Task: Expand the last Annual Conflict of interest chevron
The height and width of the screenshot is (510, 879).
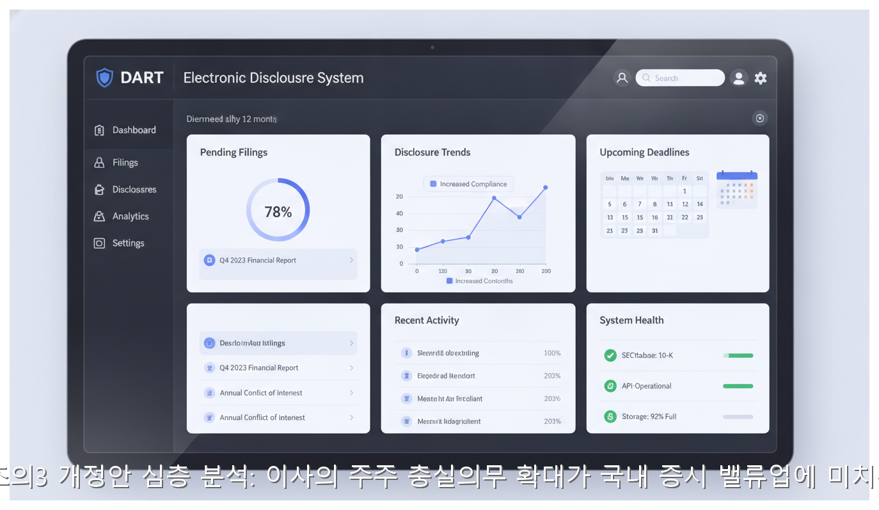Action: (x=351, y=417)
